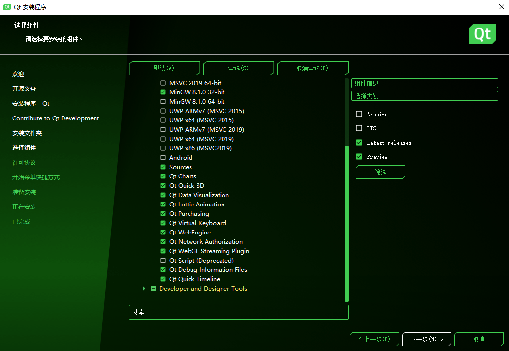
Task: Close the Qt installer window
Action: [x=501, y=7]
